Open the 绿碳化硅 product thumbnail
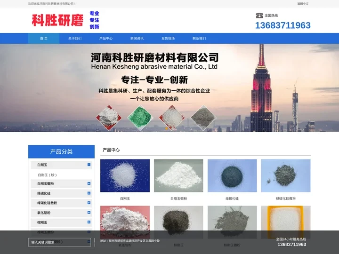The width and height of the screenshot is (339, 254). pos(232,175)
